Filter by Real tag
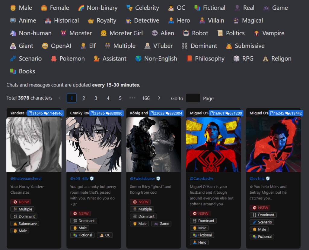 pos(244,8)
